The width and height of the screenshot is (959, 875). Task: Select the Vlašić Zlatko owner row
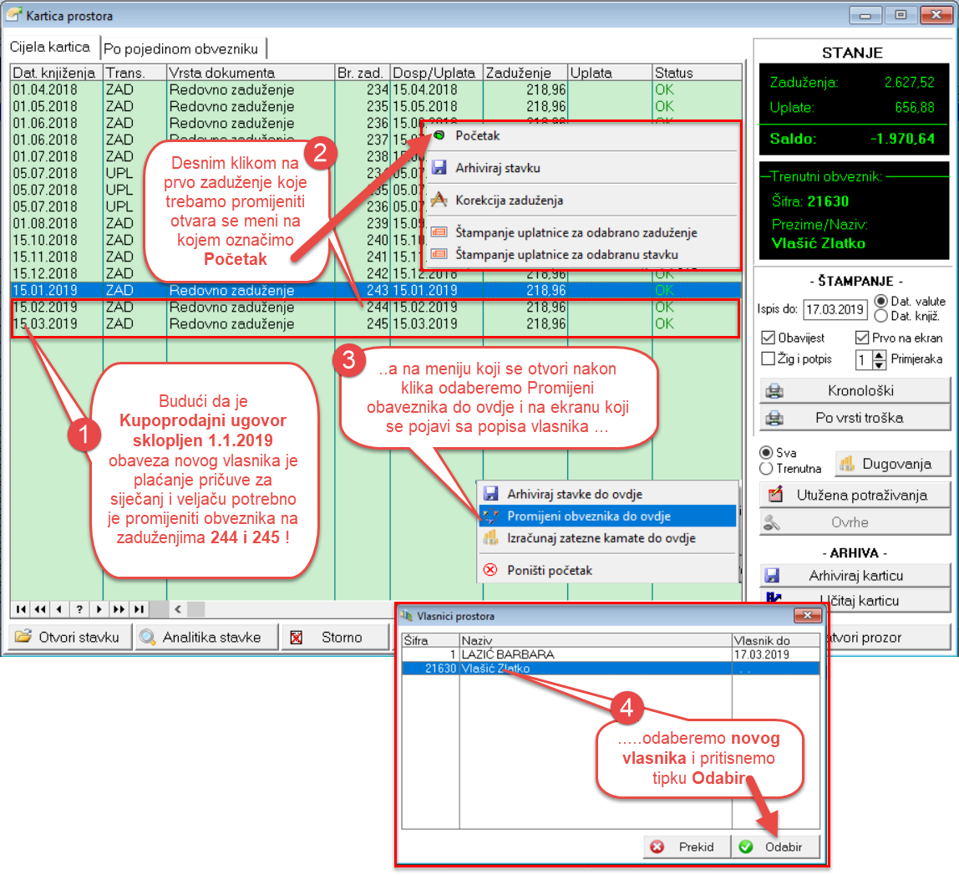[611, 669]
